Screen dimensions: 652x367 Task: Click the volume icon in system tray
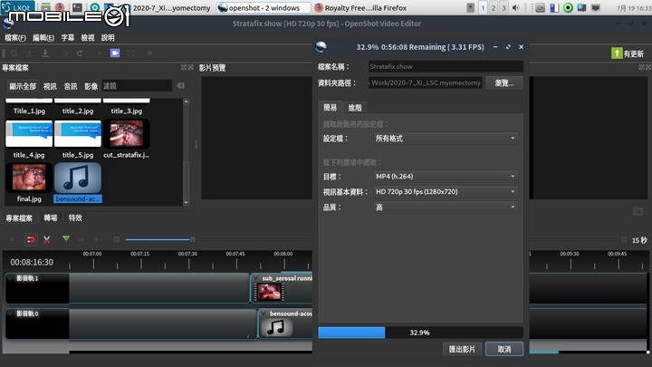click(515, 7)
